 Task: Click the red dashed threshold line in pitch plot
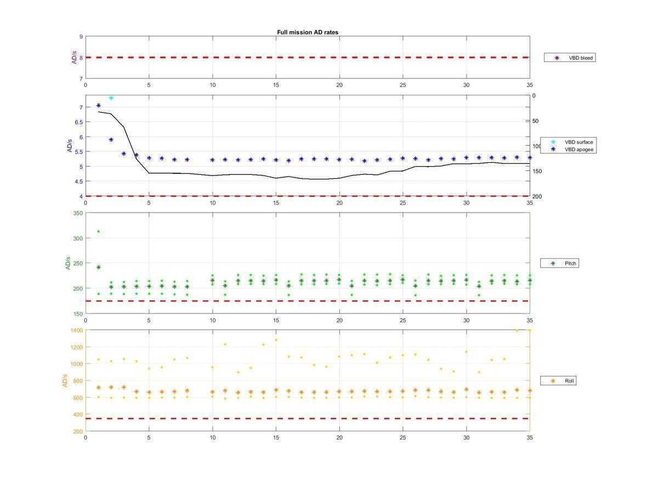[307, 301]
